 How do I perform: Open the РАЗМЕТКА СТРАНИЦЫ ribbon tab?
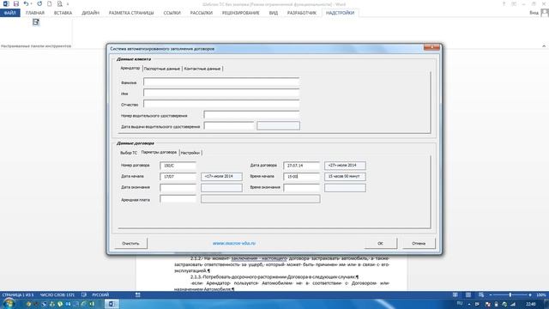tap(131, 13)
